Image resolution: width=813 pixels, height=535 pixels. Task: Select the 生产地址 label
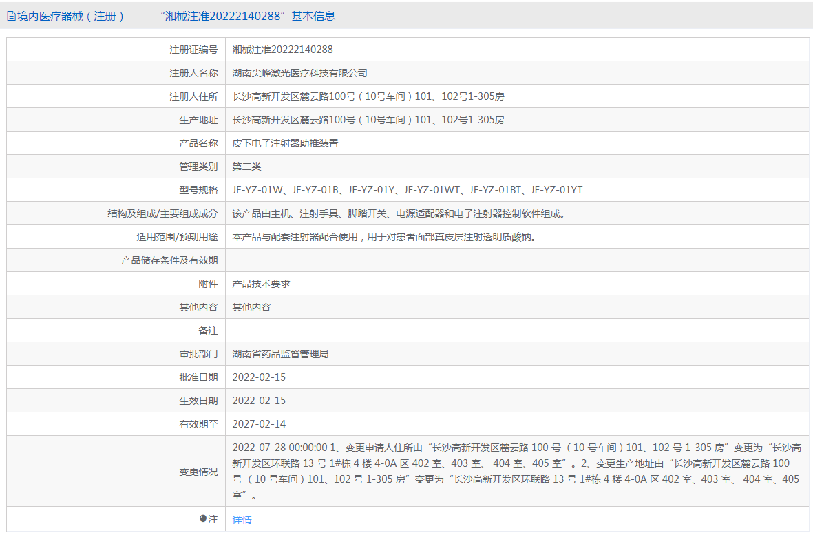[x=198, y=120]
